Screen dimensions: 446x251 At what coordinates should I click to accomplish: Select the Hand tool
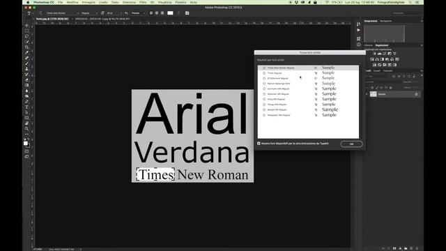(26, 123)
